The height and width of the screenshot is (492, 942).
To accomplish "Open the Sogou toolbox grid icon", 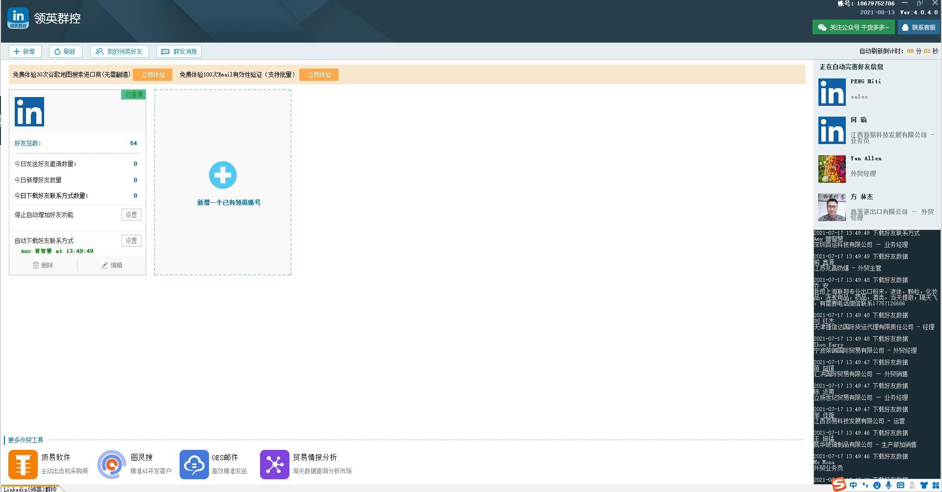I will tap(936, 485).
